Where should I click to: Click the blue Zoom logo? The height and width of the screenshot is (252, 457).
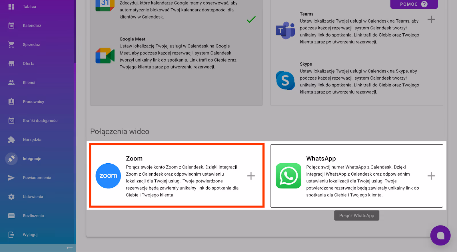point(108,176)
